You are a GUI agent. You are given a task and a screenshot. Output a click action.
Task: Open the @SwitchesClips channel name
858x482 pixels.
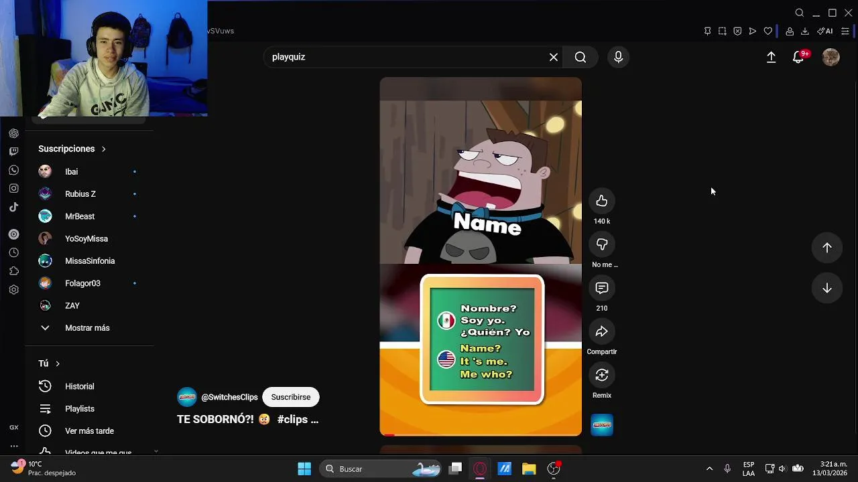[x=229, y=397]
